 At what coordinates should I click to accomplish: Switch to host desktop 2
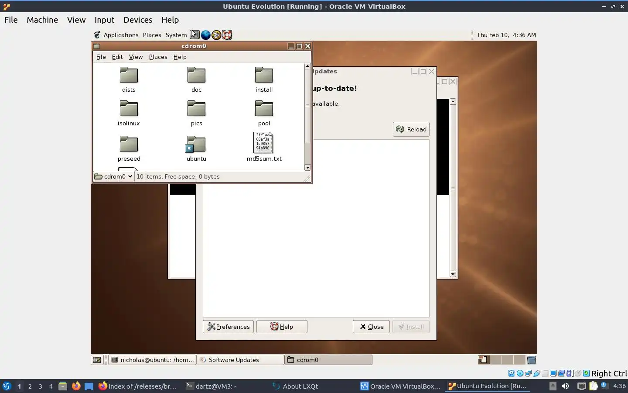[x=30, y=386]
